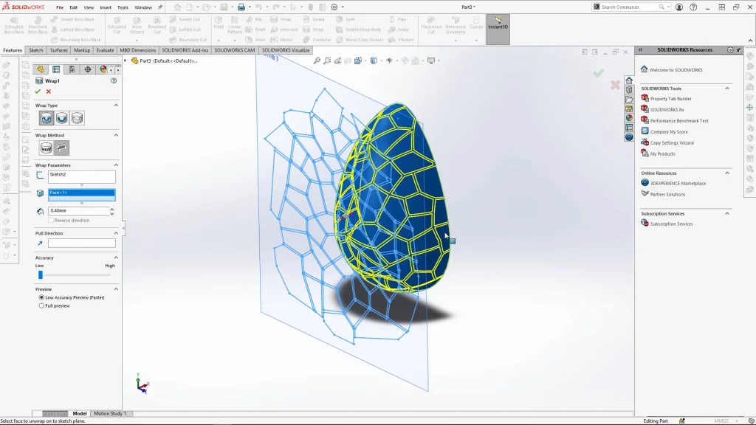Collapse the SOLIDWORKS Tools section
Viewport: 756px width, 425px height.
tap(727, 89)
